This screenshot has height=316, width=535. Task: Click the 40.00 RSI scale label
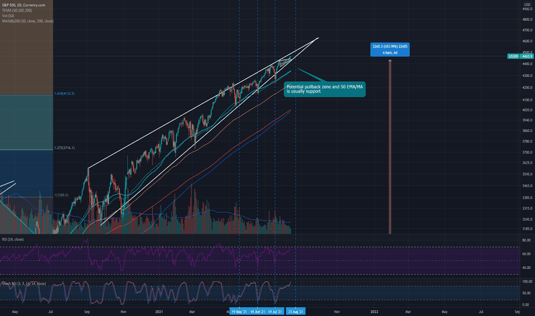[526, 268]
